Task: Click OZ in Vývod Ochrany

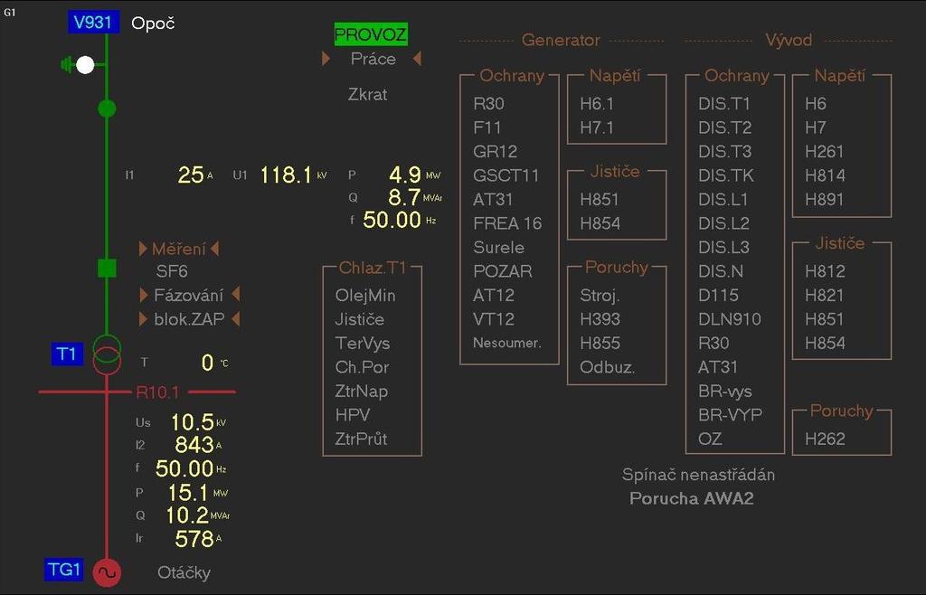Action: [710, 439]
